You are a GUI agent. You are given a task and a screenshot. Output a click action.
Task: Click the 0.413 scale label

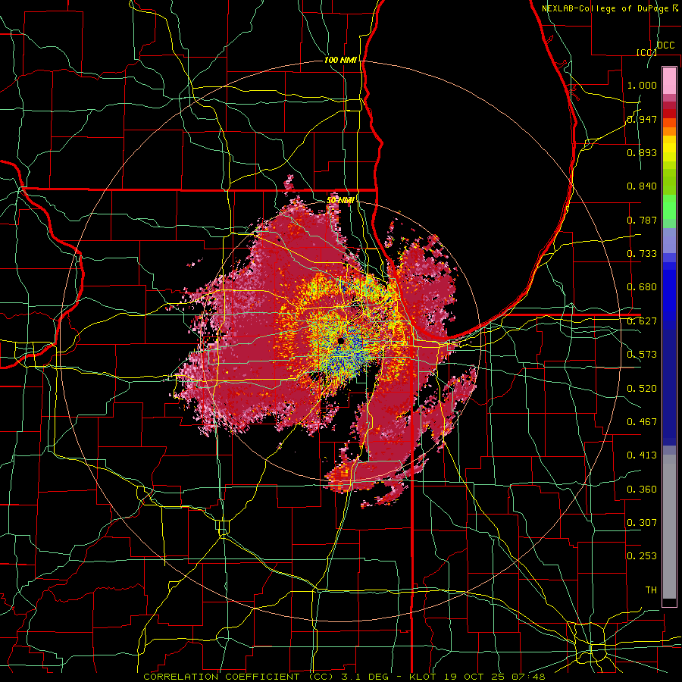point(642,455)
